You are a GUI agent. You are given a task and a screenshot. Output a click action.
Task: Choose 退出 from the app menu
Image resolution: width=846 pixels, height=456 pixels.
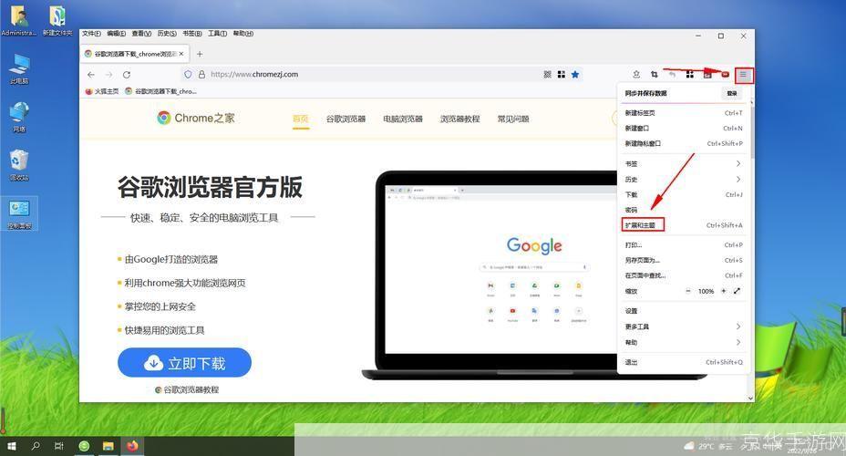pos(683,362)
